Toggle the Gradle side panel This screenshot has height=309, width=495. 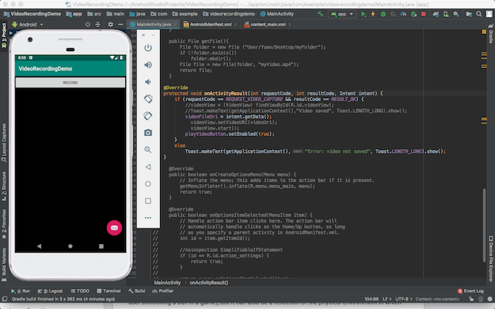pyautogui.click(x=491, y=33)
